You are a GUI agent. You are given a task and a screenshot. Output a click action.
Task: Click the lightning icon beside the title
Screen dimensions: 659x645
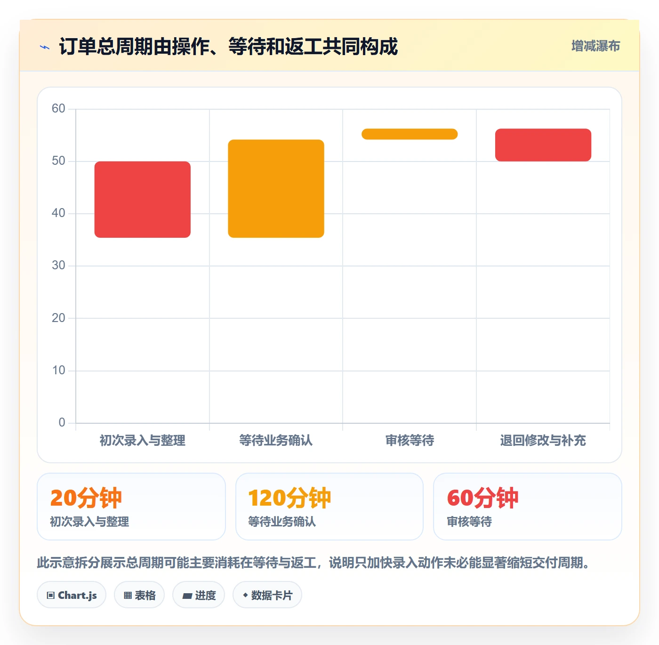click(x=45, y=47)
